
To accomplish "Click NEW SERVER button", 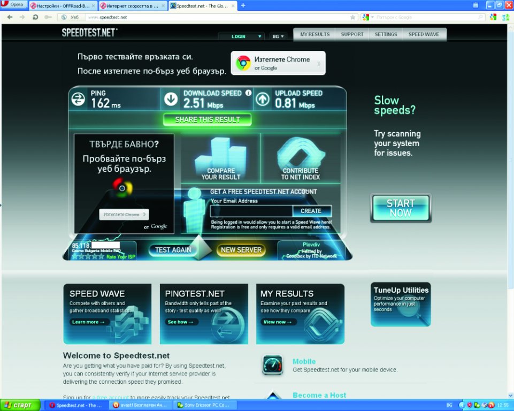I will [x=241, y=250].
